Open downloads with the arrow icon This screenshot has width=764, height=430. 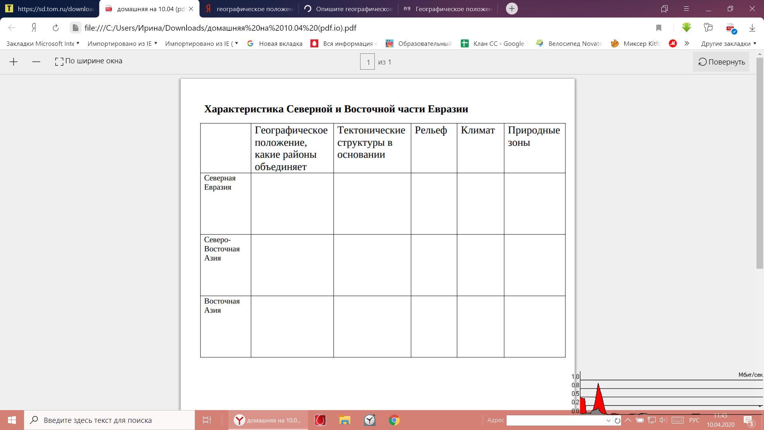tap(752, 28)
